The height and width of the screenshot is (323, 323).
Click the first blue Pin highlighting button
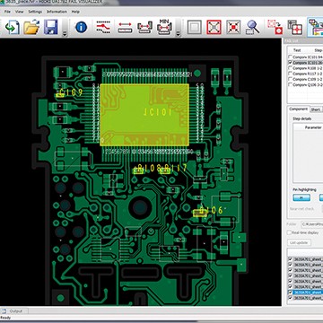[301, 197]
